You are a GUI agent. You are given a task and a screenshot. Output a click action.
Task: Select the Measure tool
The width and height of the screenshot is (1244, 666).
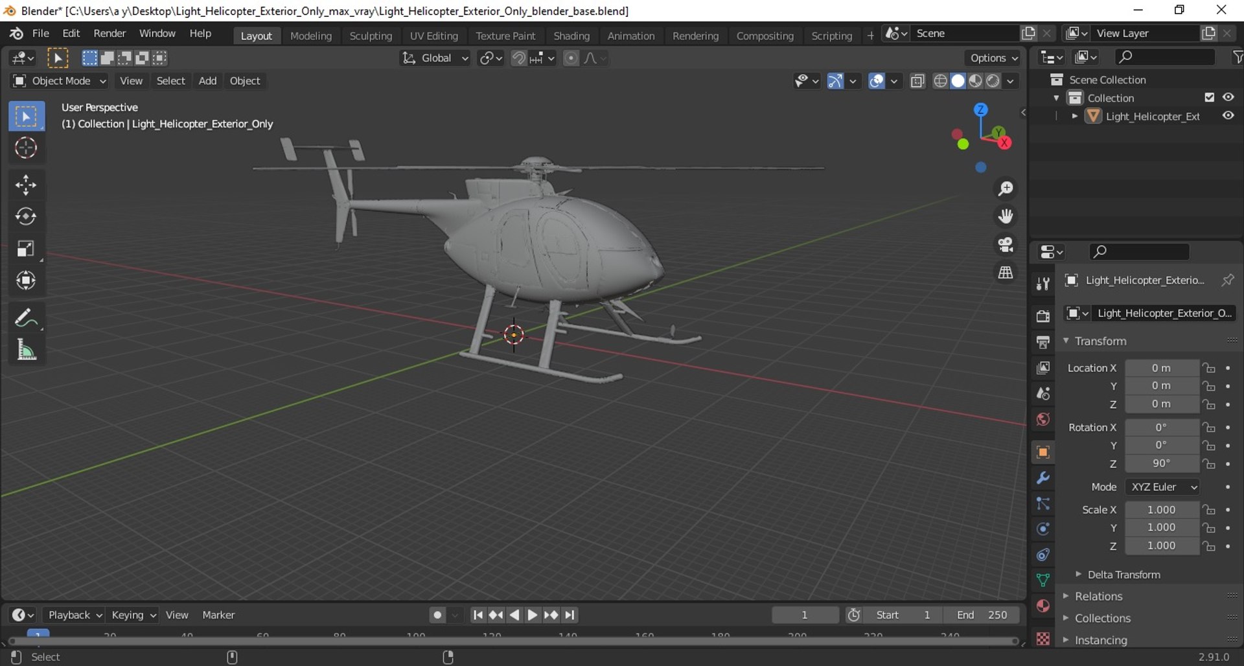click(26, 350)
